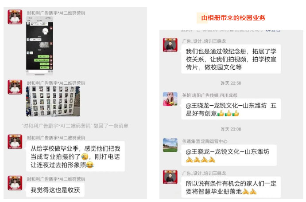The width and height of the screenshot is (306, 202).
Task: Click the avatar beside 我觉得这也是收获
Action: (x=15, y=183)
